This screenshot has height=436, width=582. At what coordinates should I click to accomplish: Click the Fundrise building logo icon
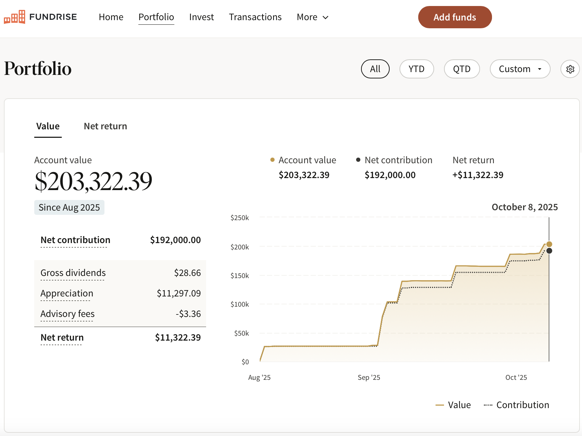(14, 17)
